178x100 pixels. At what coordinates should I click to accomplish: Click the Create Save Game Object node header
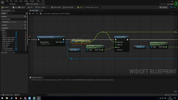(51, 37)
